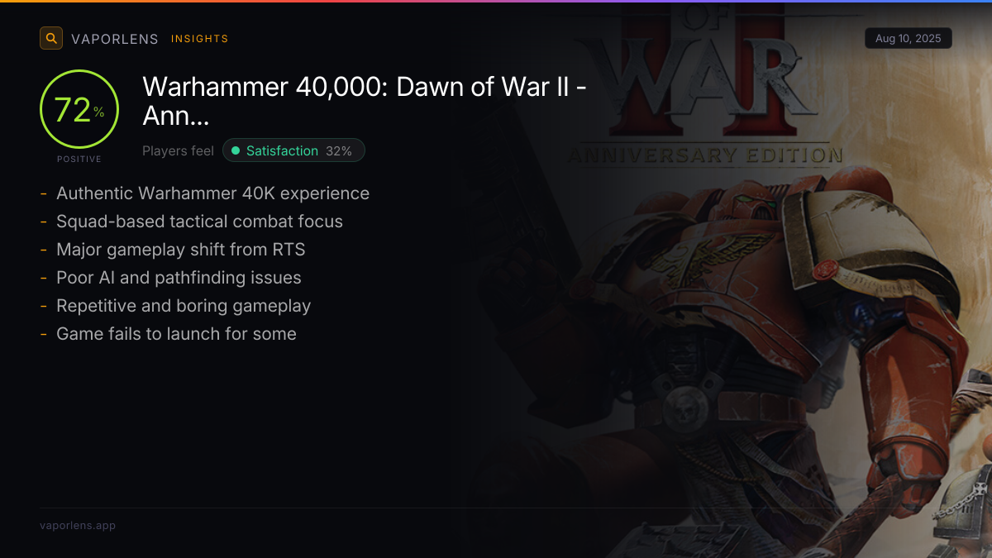The image size is (992, 558).
Task: Select Game fails to launch for some bullet
Action: click(176, 334)
